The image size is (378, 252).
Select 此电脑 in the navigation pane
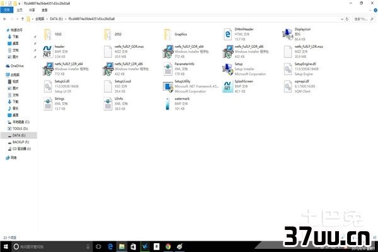pyautogui.click(x=15, y=75)
